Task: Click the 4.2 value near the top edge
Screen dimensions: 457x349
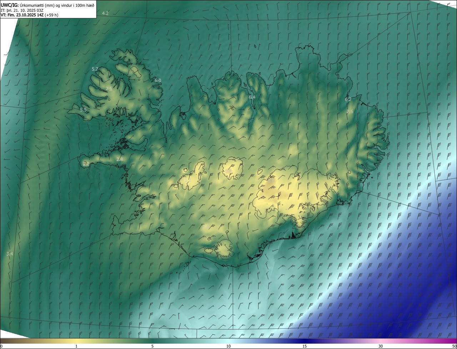Action: 105,13
